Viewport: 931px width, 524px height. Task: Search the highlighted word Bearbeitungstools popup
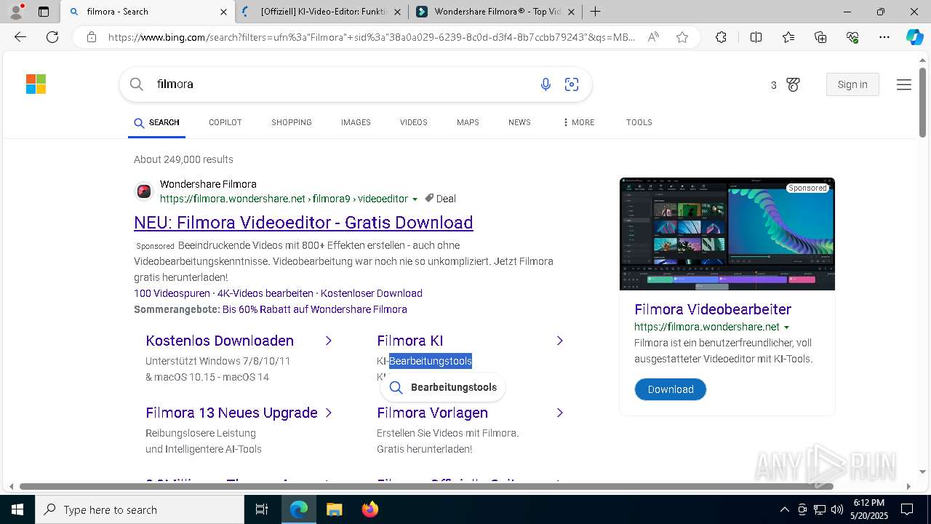(443, 387)
